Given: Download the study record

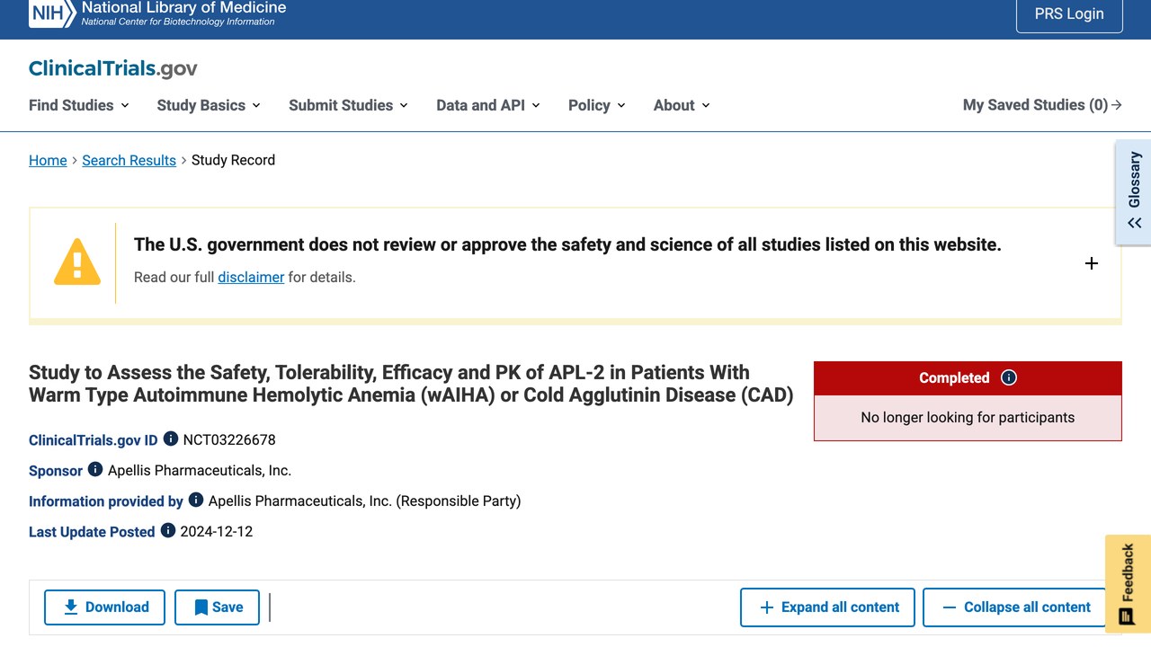Looking at the screenshot, I should [104, 607].
